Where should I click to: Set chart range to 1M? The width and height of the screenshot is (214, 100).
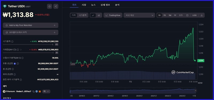coord(170,15)
